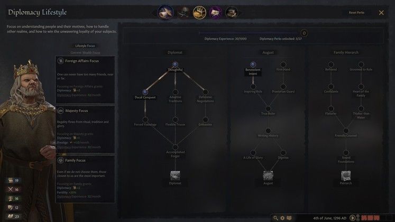Open the Learning lifestyle book icon

232,12
